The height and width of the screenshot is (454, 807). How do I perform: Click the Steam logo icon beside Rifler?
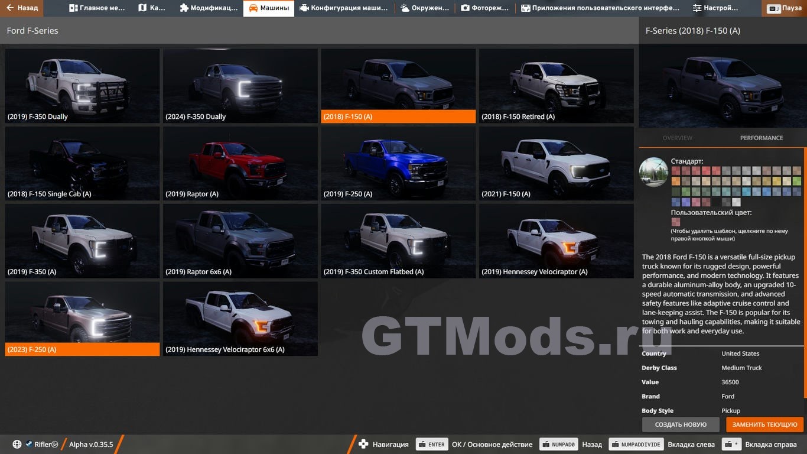coord(28,445)
